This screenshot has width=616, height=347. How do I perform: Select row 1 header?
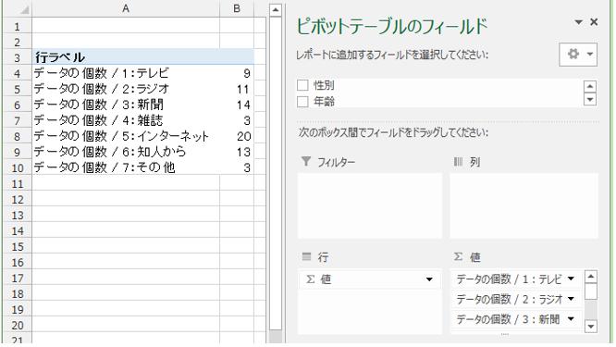pos(18,26)
